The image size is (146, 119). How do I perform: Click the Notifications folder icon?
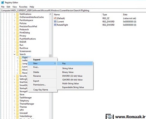click(x=17, y=14)
